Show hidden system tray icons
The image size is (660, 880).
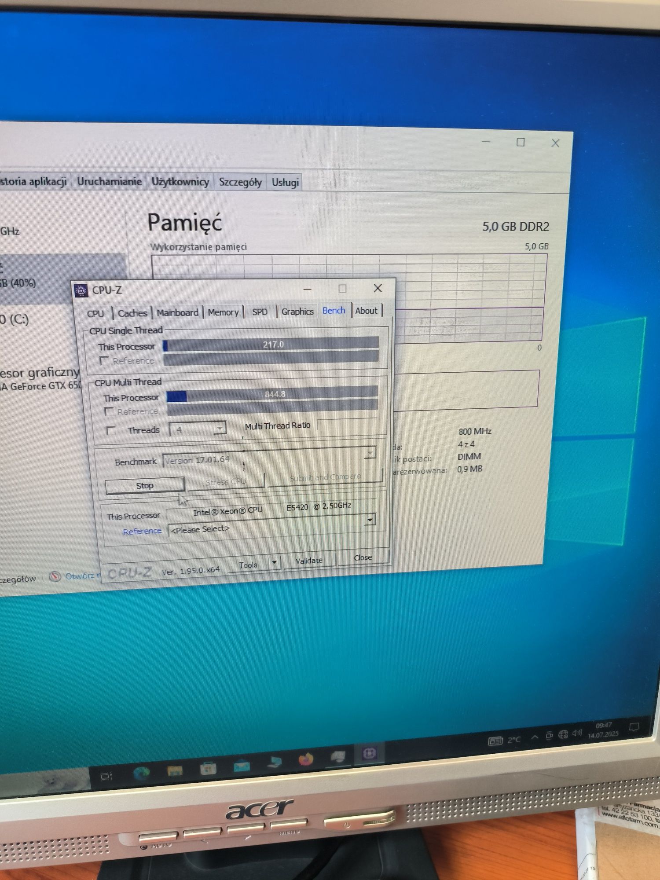tap(535, 737)
